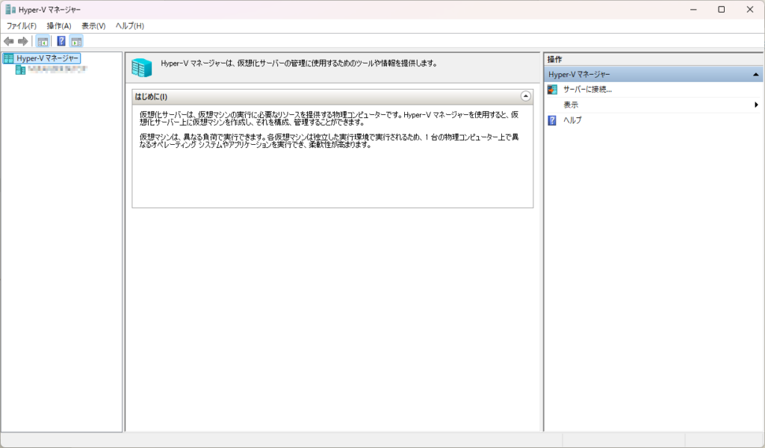Click the blue help question mark toolbar icon
Viewport: 765px width, 448px height.
click(61, 41)
